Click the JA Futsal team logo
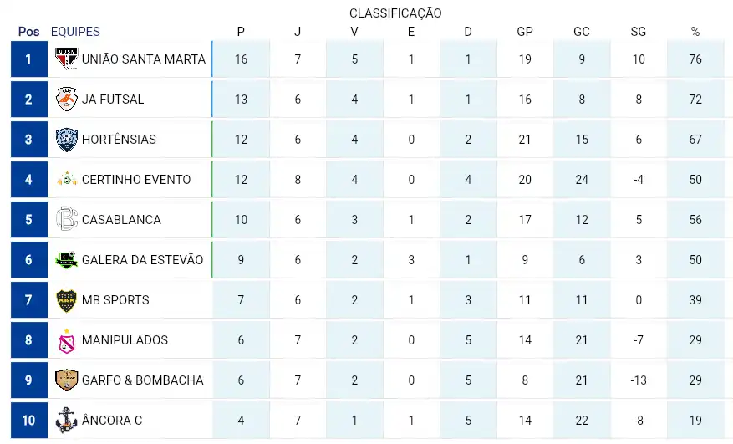This screenshot has height=444, width=733. click(66, 100)
